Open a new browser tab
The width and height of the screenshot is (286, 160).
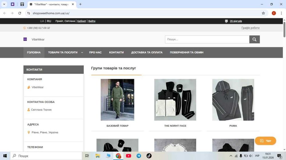(x=80, y=4)
